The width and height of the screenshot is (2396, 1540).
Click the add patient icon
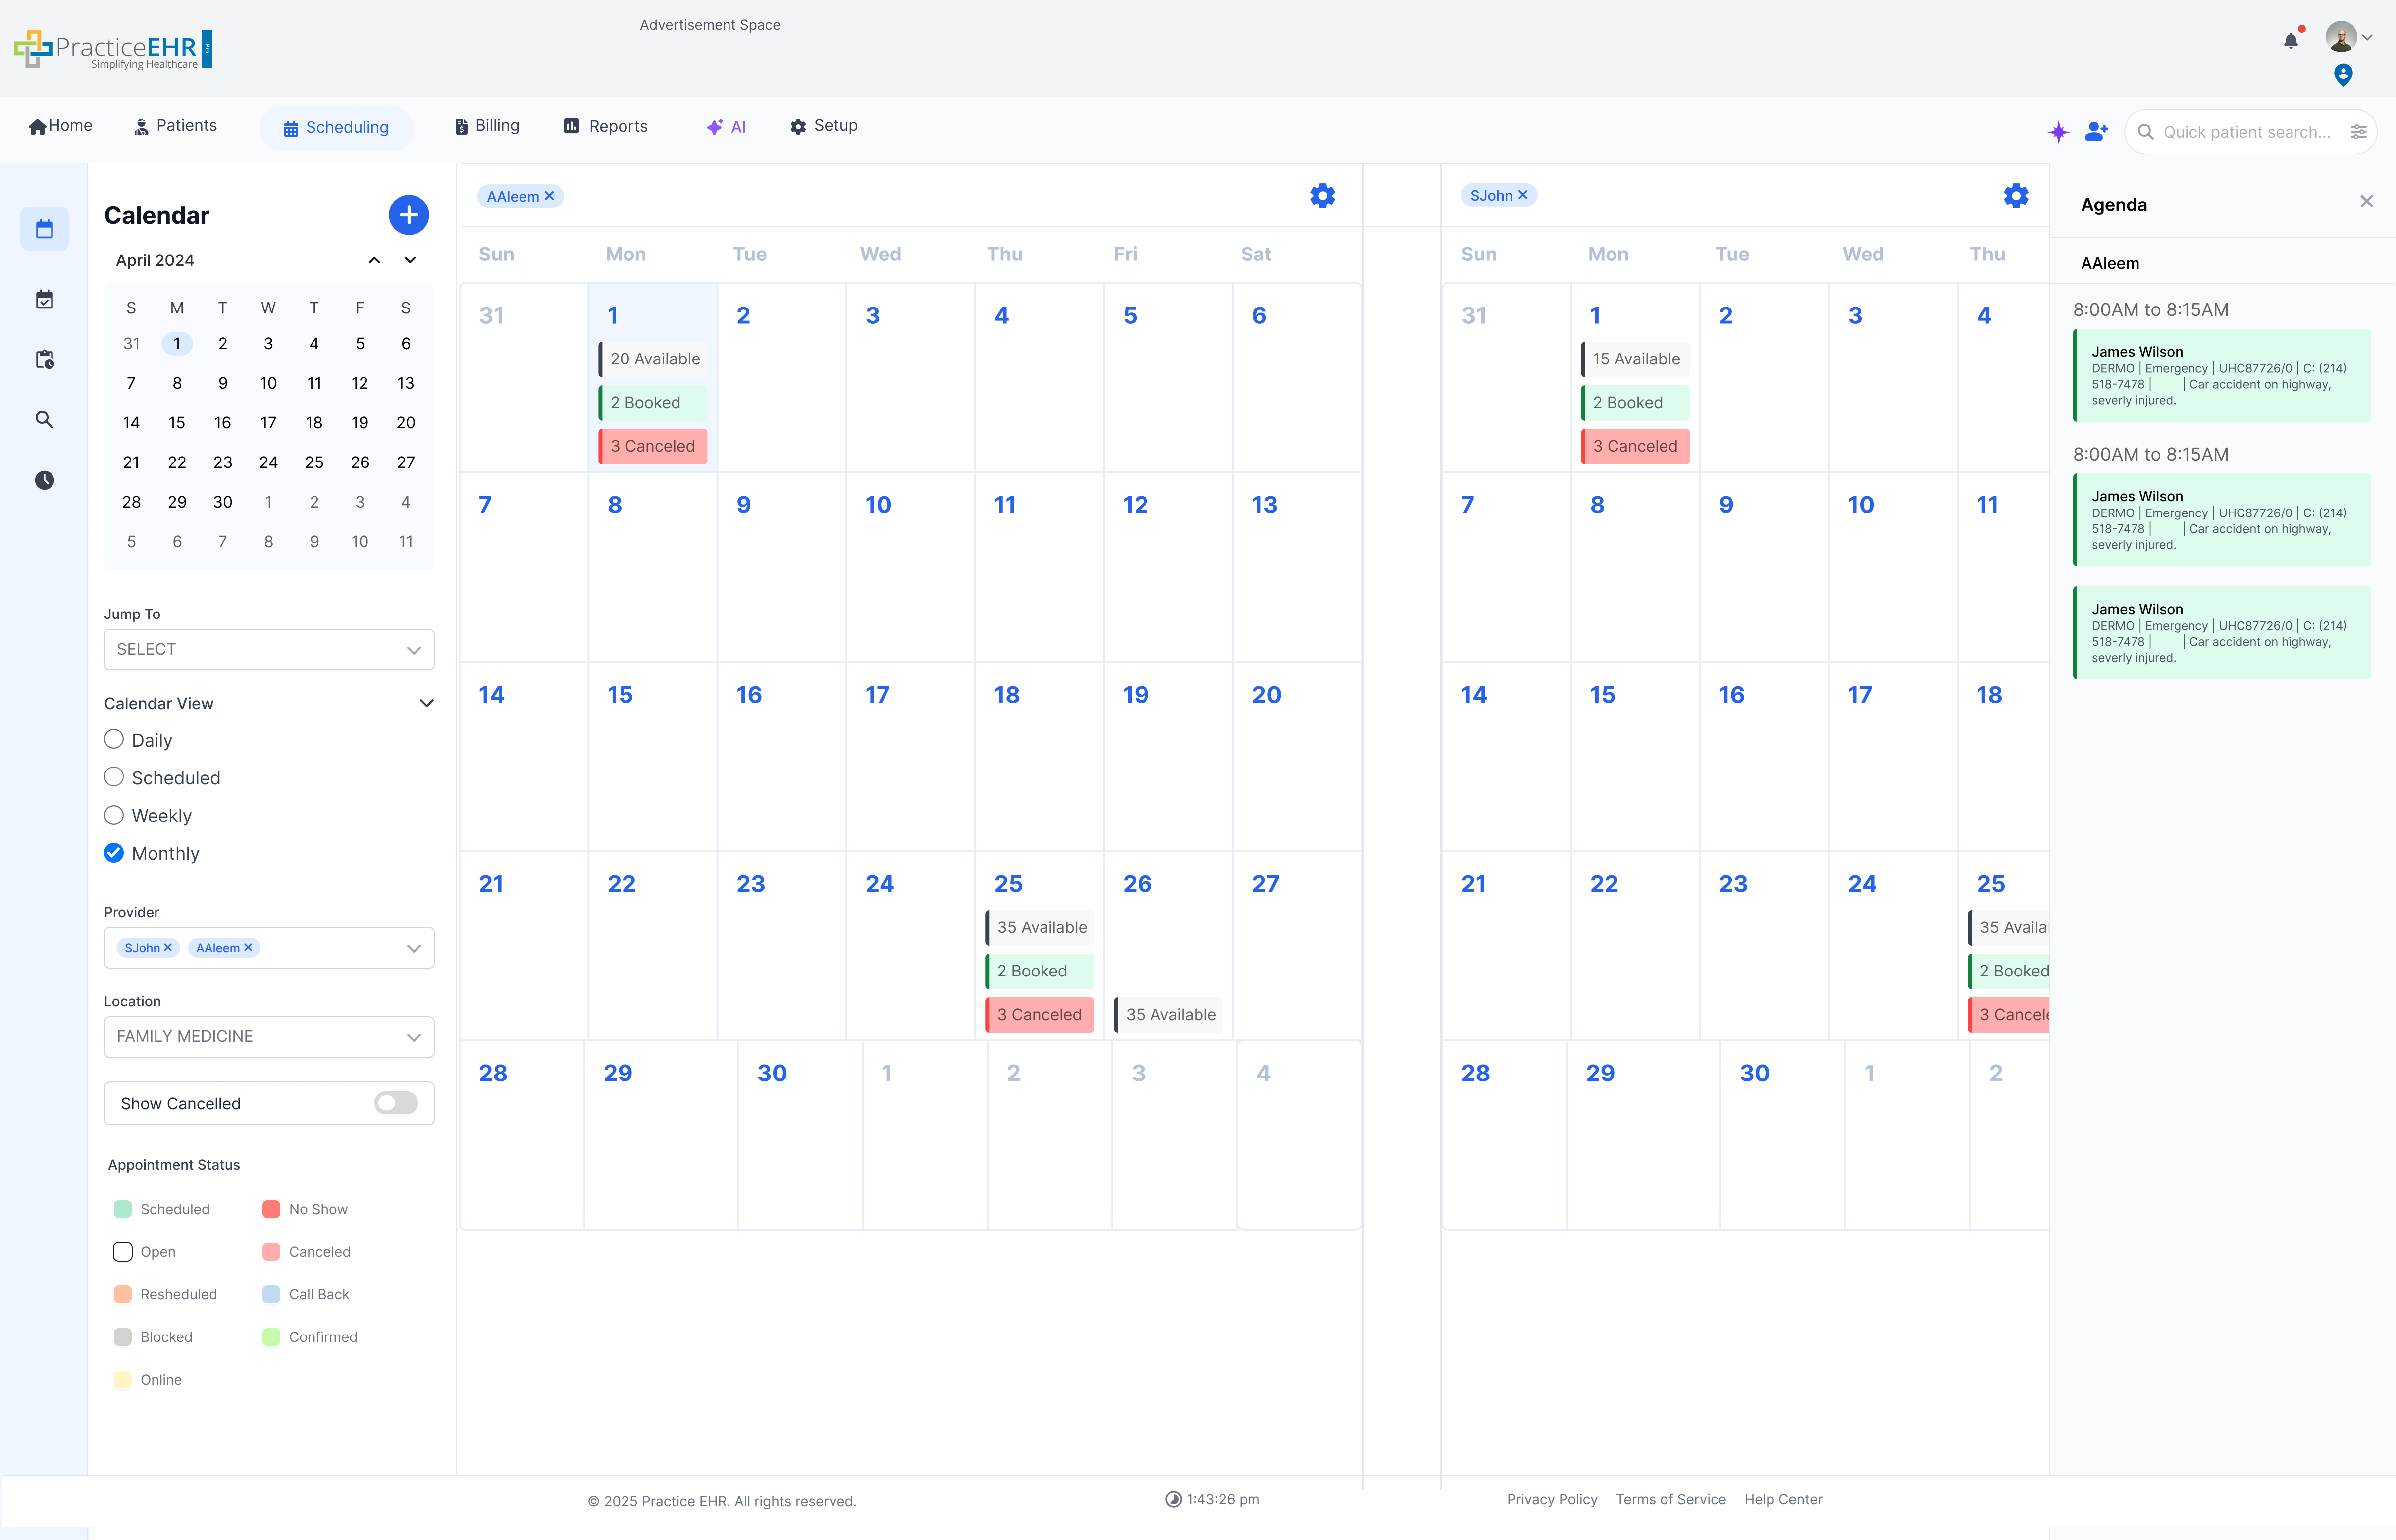[2096, 132]
